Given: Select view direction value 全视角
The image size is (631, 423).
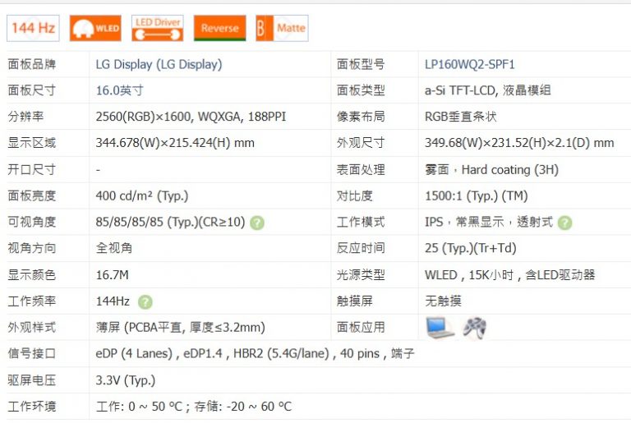Looking at the screenshot, I should tap(114, 248).
